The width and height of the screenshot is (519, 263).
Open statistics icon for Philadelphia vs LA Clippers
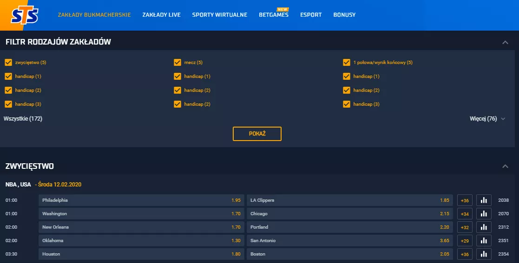pos(484,200)
